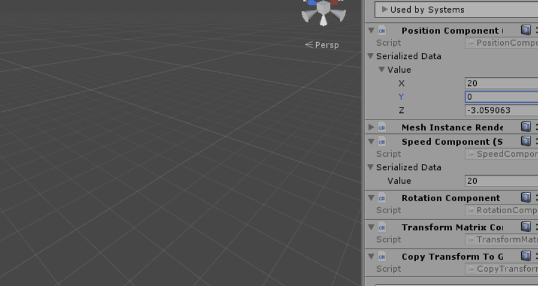Collapse Speed Component's Serialized Data foldout
This screenshot has height=286, width=538.
pos(370,167)
